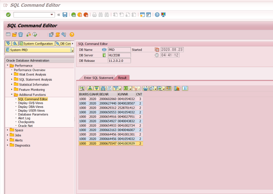Click the green Enter checkmark icon
This screenshot has height=194, width=273.
click(8, 15)
